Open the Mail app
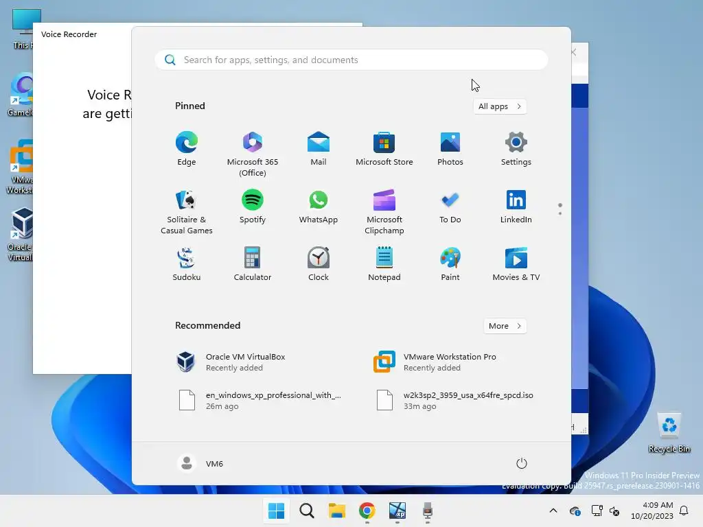 319,149
